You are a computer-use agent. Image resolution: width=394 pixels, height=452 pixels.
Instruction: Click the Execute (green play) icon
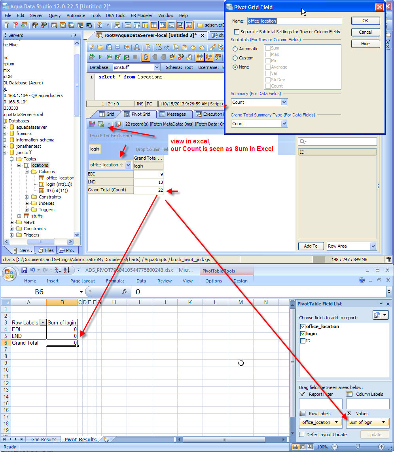click(x=100, y=57)
